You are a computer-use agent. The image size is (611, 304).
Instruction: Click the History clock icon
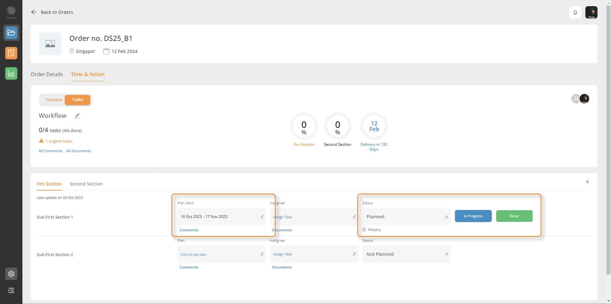click(x=364, y=230)
